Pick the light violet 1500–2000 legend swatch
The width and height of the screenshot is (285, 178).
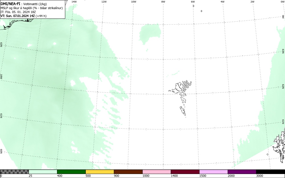tap(213, 172)
